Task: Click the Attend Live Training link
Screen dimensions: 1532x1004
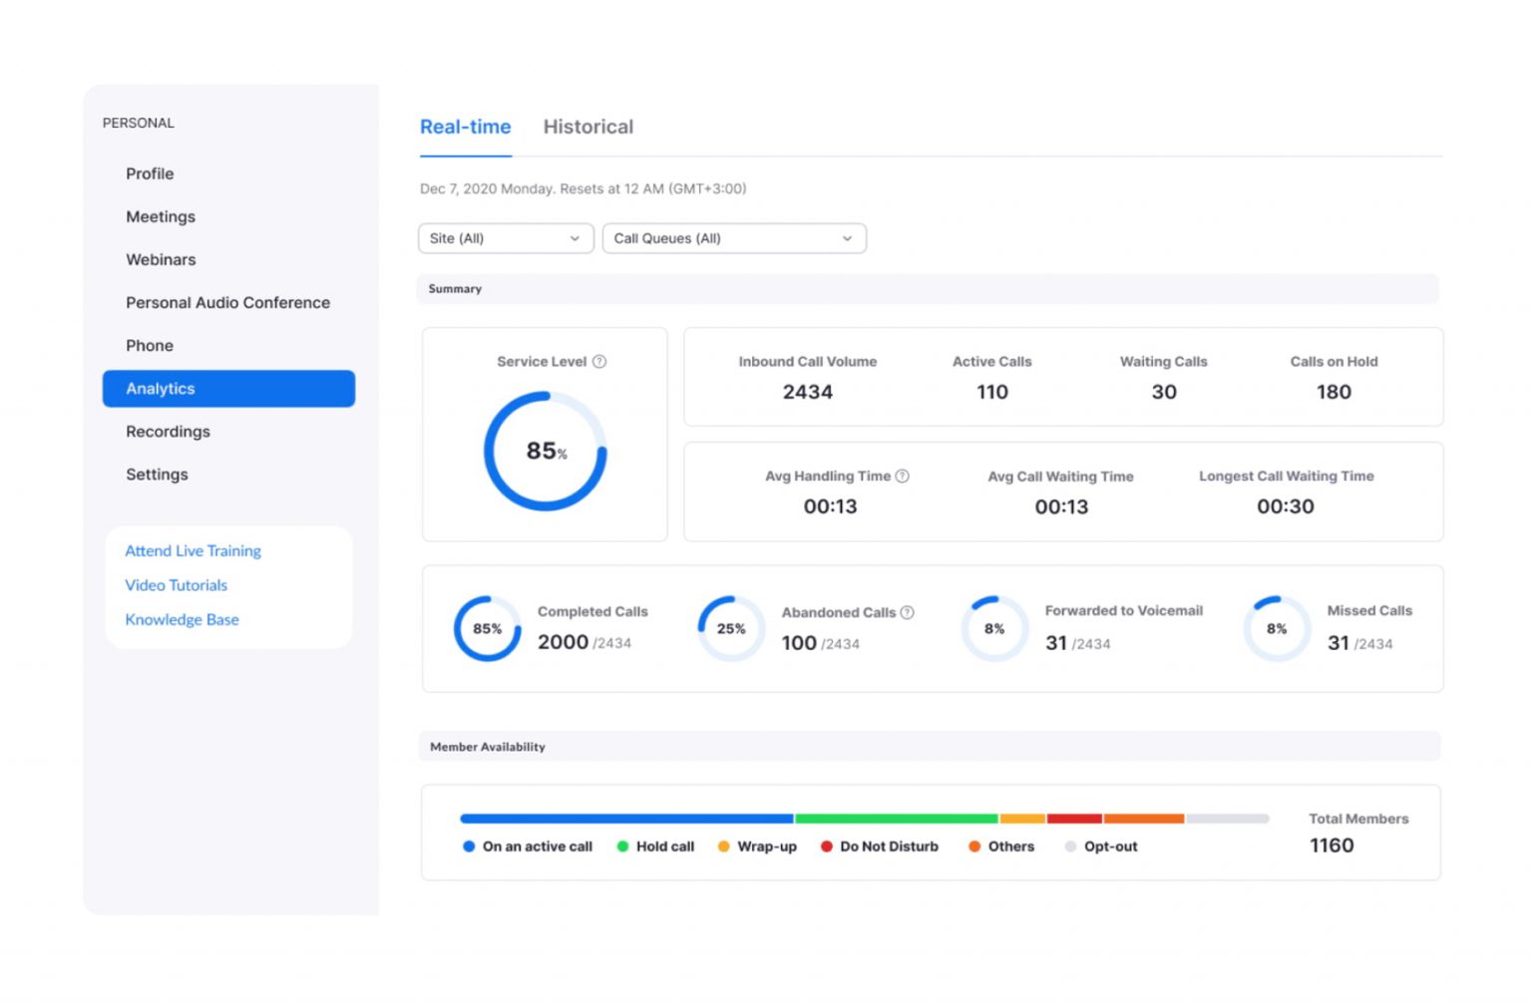Action: [x=192, y=550]
